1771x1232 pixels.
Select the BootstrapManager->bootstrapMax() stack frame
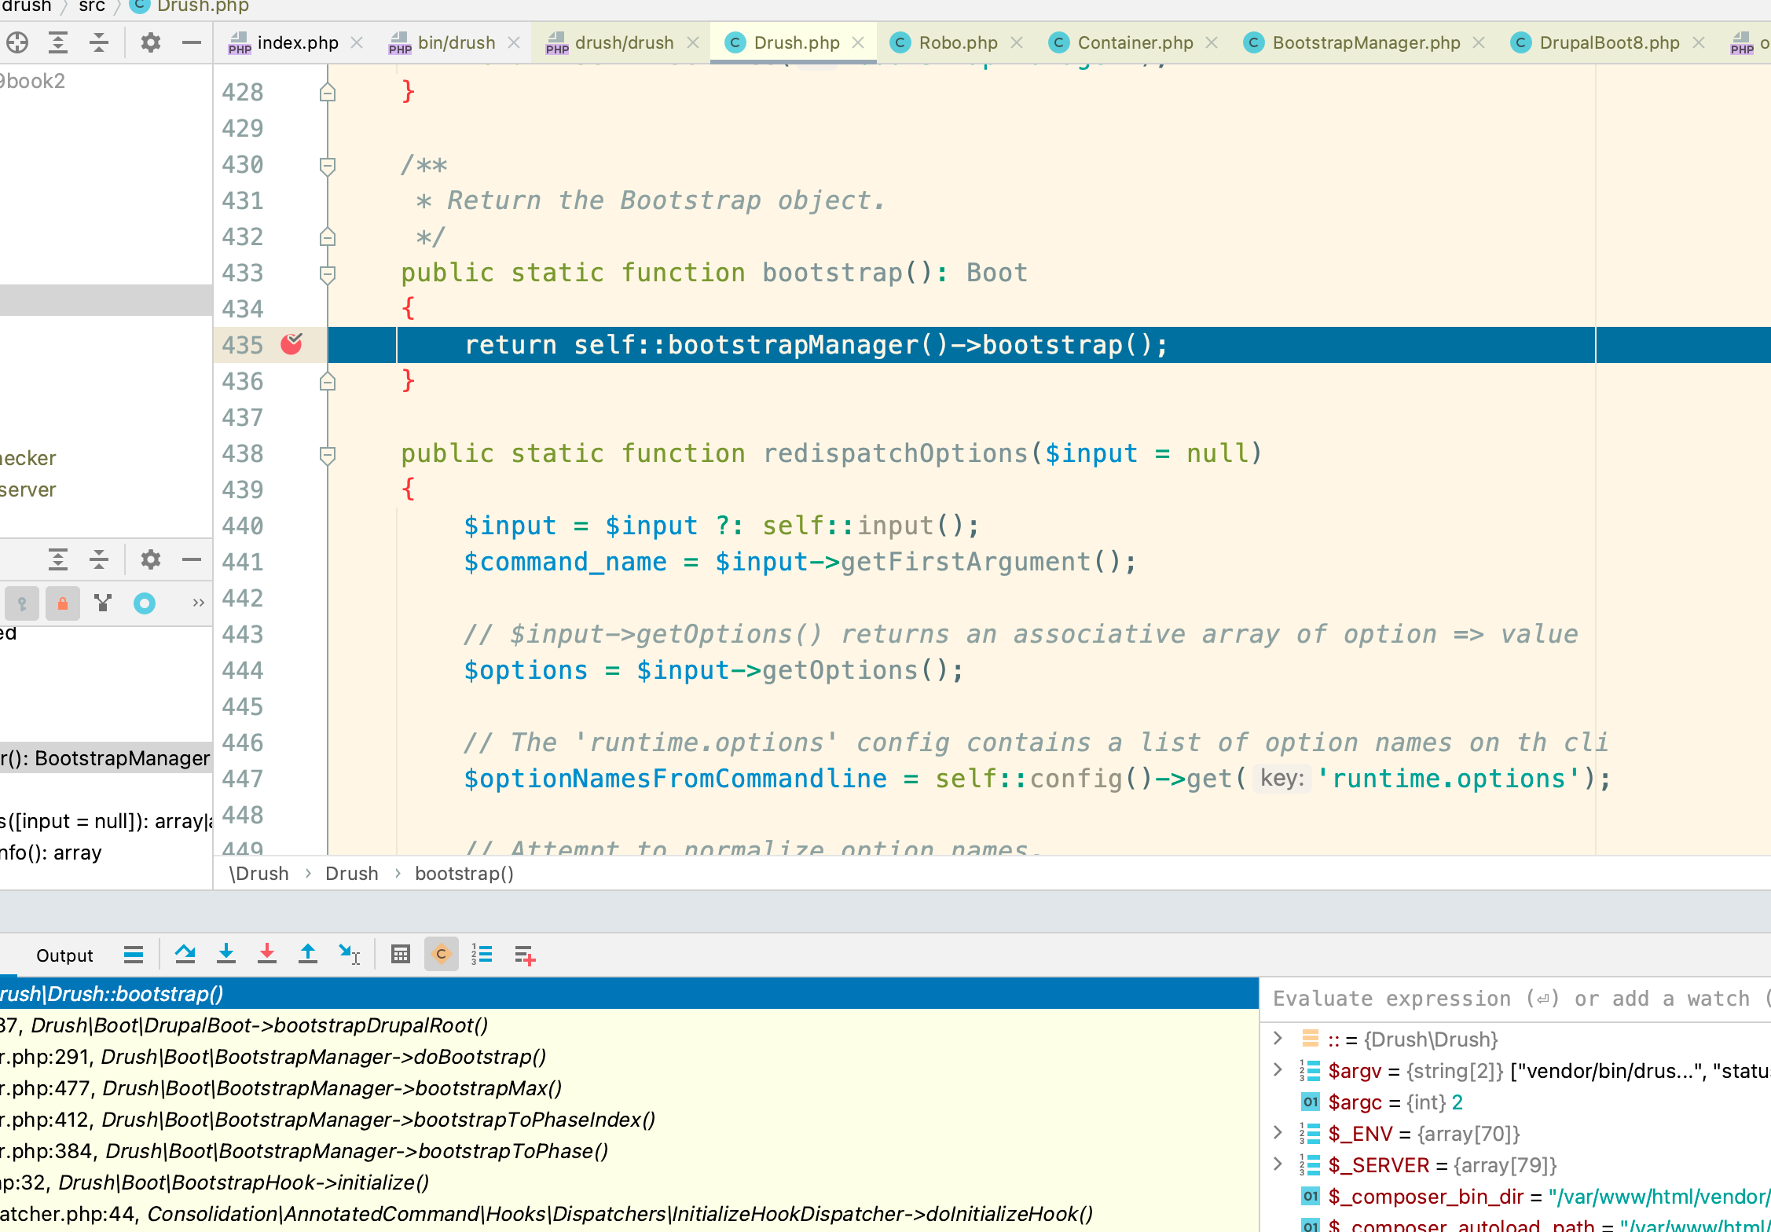(x=629, y=1088)
